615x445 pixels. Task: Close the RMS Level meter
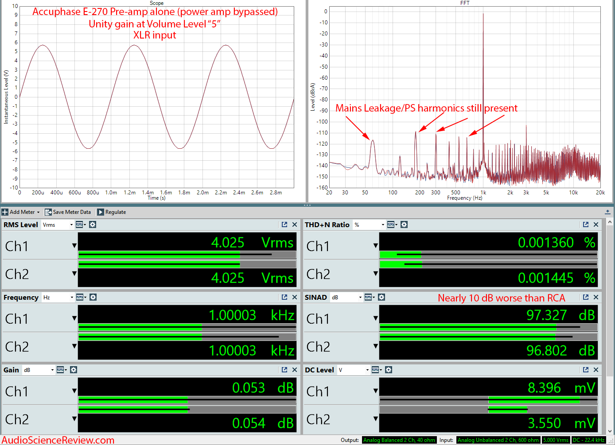295,225
